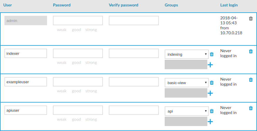Focus the indexer password field
257x131 pixels.
coord(78,53)
